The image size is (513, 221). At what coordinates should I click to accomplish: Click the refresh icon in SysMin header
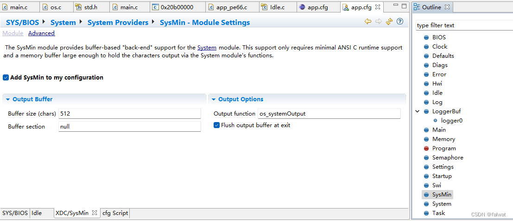389,22
